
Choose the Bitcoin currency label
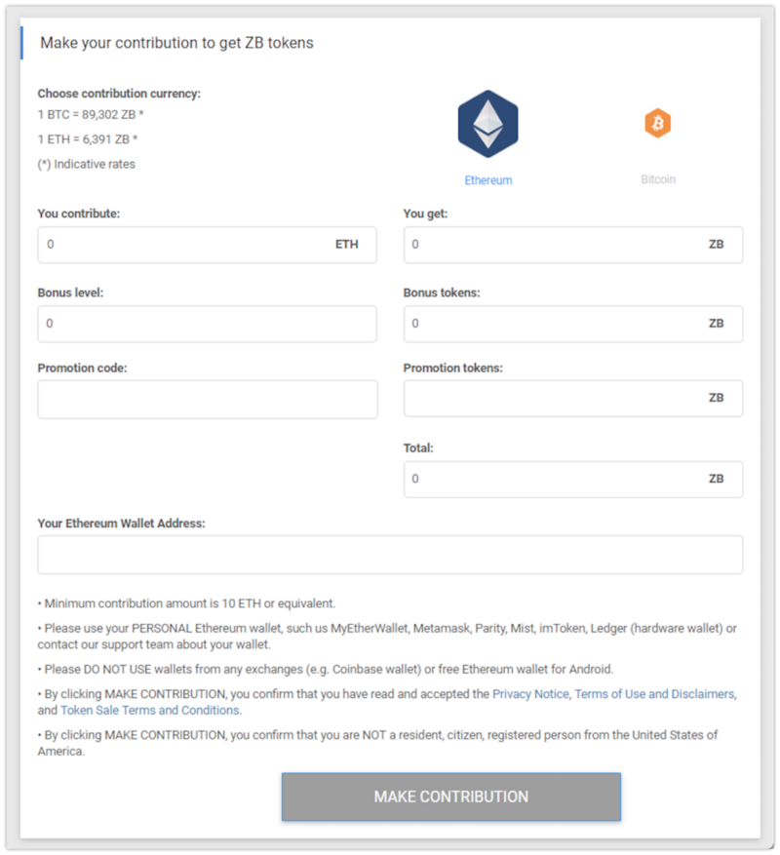tap(658, 179)
